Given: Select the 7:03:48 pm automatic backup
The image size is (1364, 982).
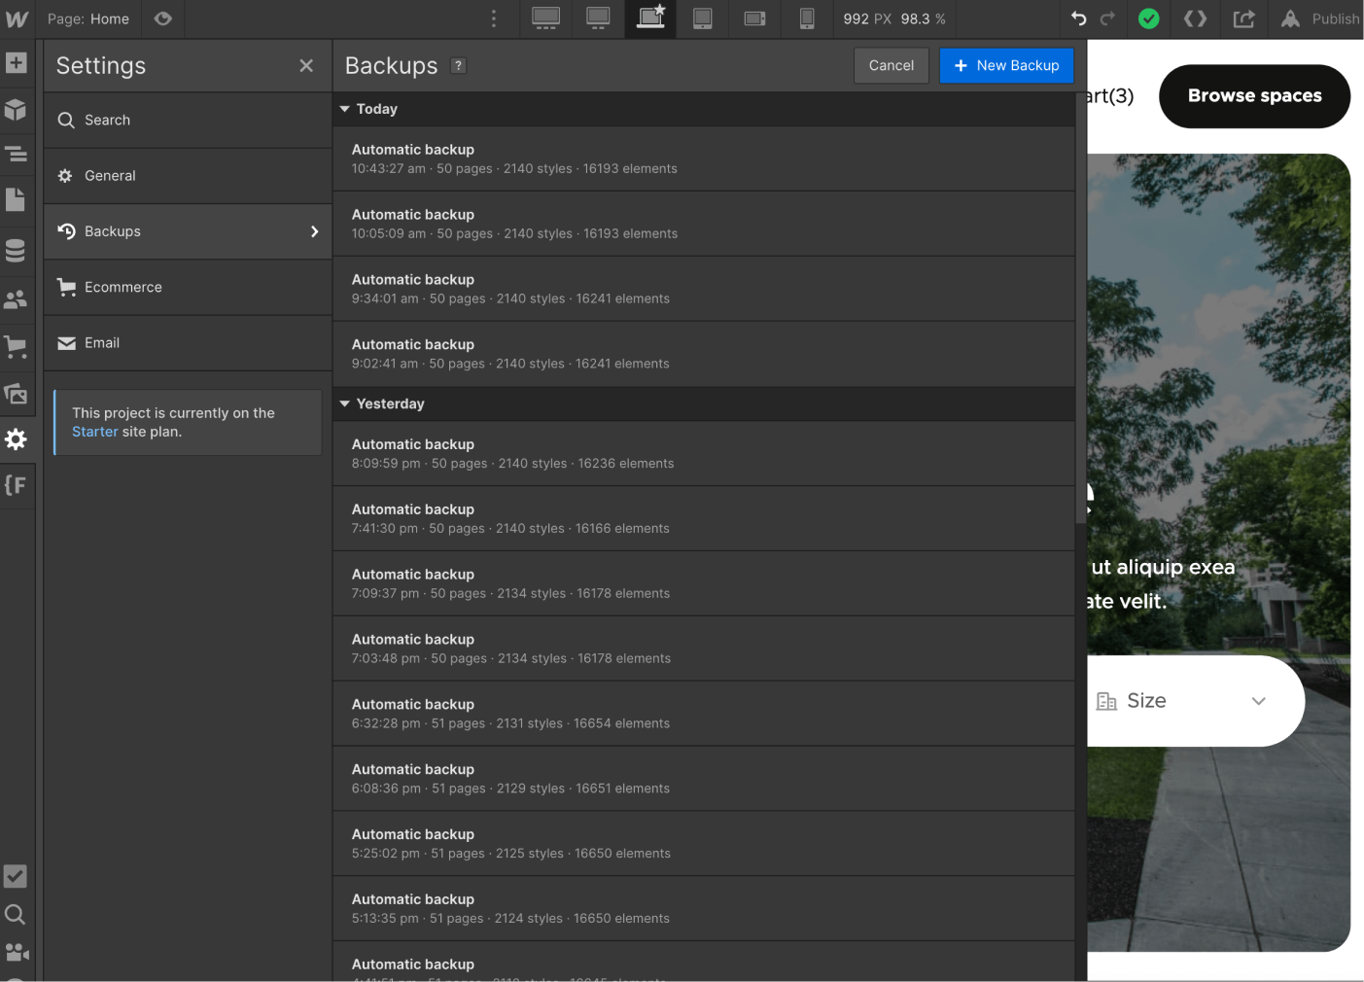Looking at the screenshot, I should click(x=704, y=649).
